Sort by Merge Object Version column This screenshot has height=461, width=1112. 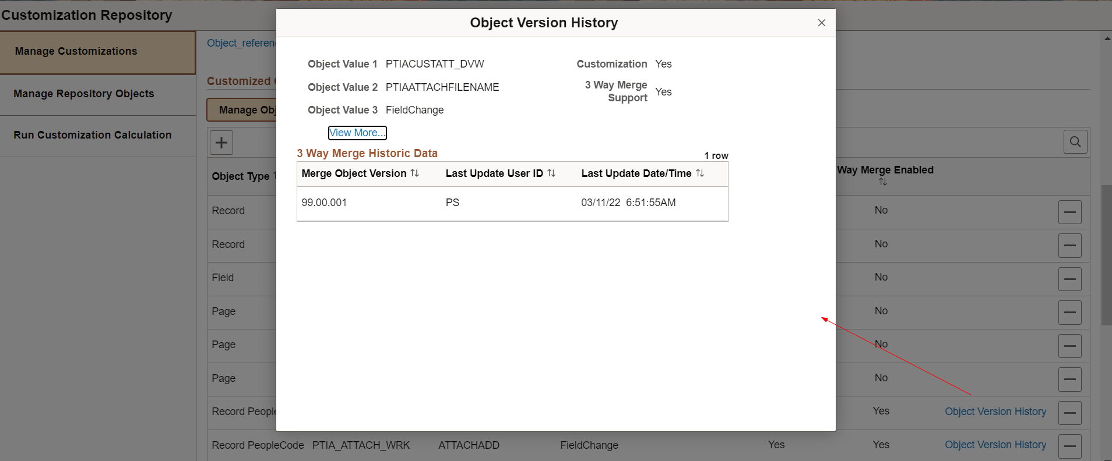(x=414, y=173)
